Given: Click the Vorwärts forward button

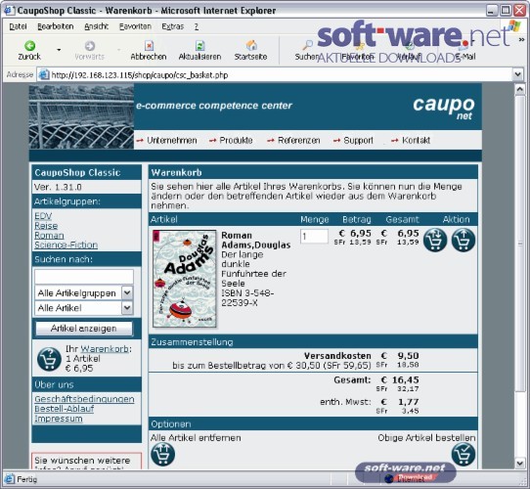Looking at the screenshot, I should click(x=90, y=51).
